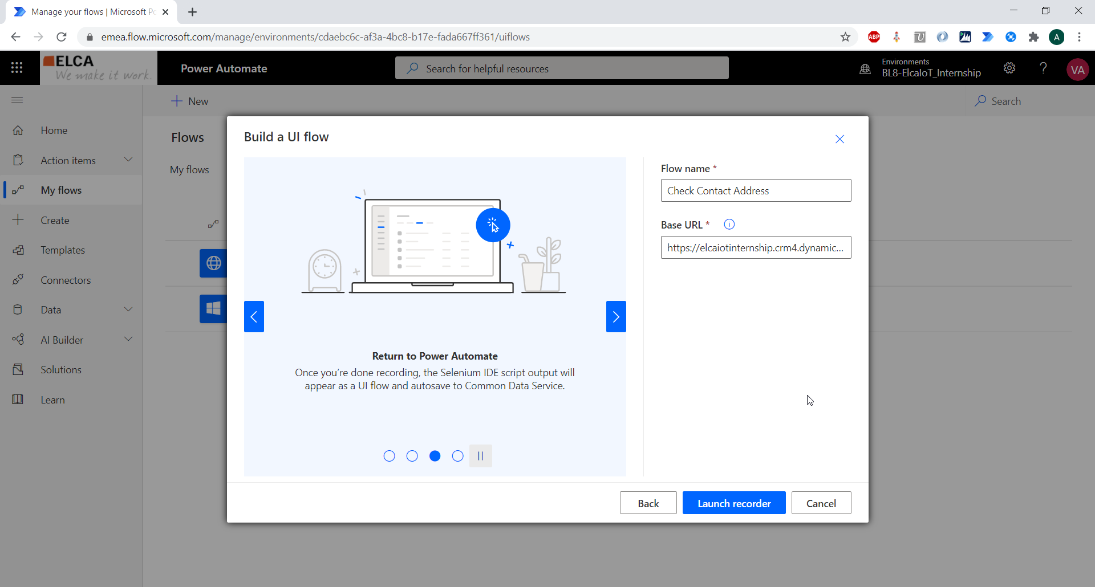Pause the carousel slideshow
The image size is (1095, 587).
480,456
